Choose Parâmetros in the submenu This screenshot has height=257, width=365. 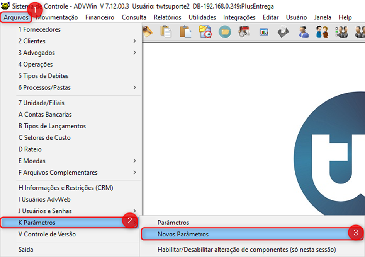point(252,223)
